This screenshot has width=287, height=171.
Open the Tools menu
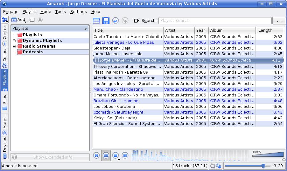coord(60,12)
